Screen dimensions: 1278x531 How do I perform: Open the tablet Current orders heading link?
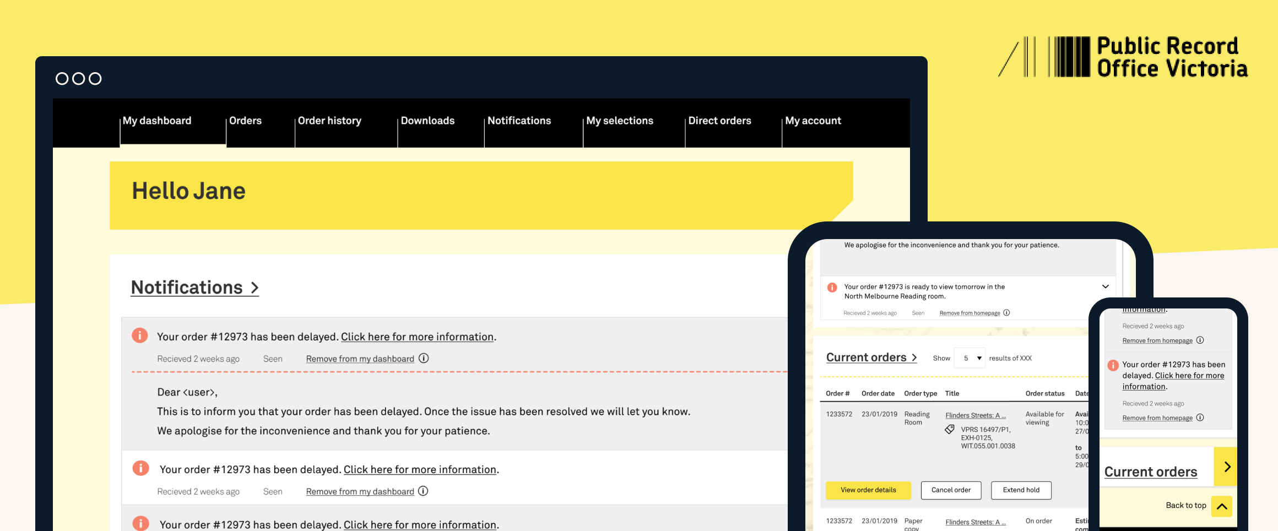(871, 357)
